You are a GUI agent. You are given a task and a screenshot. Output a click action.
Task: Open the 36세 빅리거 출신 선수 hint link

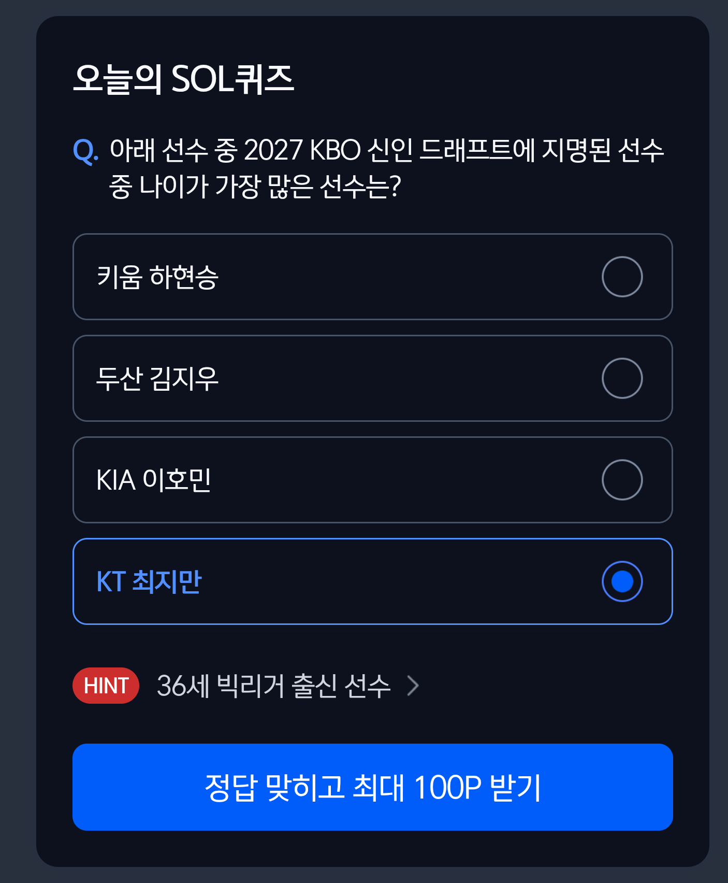point(273,686)
